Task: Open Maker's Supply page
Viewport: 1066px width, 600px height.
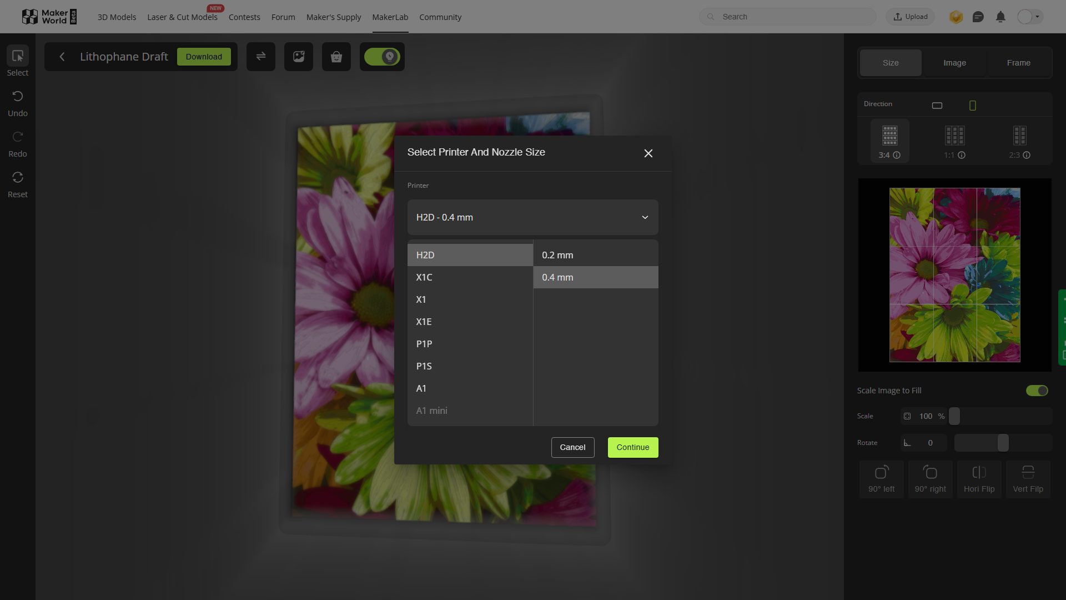Action: pos(334,17)
